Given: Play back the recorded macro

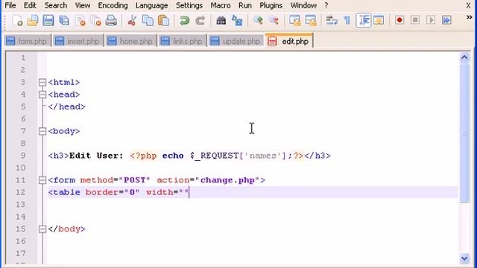Looking at the screenshot, I should coord(431,21).
